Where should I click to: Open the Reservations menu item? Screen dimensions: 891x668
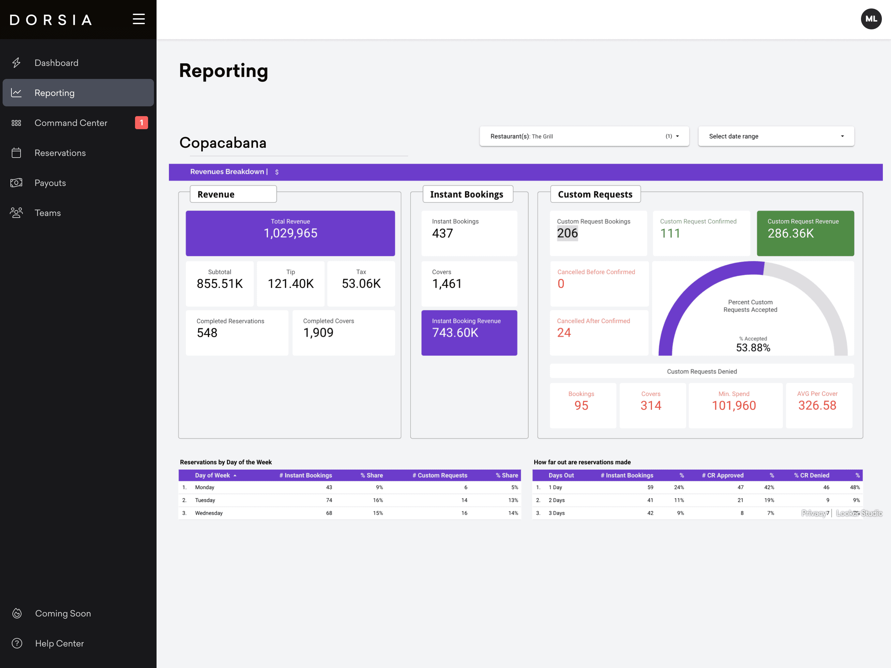coord(60,153)
